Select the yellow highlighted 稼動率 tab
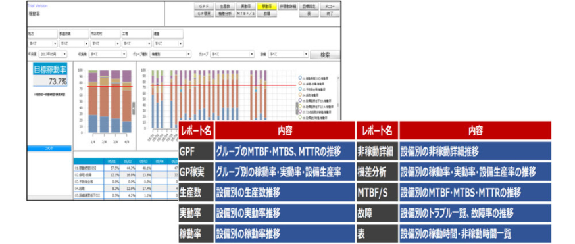Screen dimensions: 575x244 tap(266, 7)
